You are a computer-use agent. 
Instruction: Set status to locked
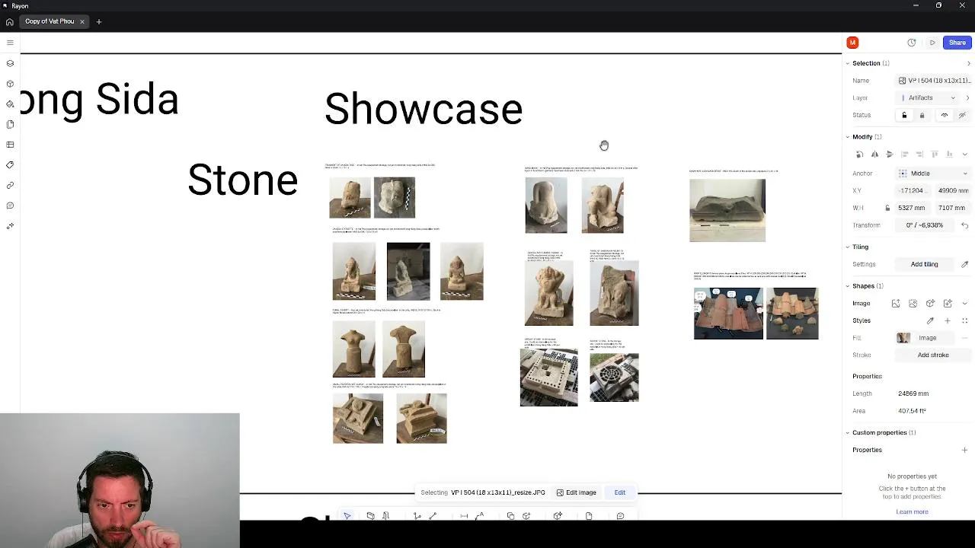point(922,115)
